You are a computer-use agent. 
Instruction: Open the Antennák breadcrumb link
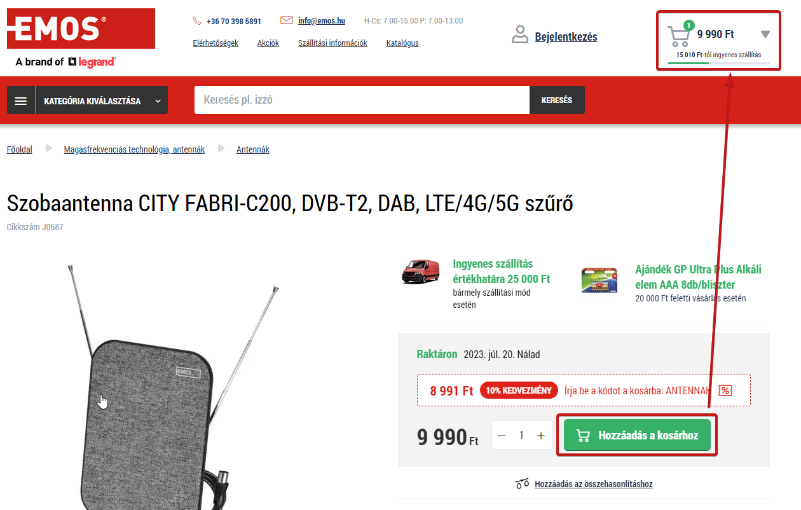(253, 149)
